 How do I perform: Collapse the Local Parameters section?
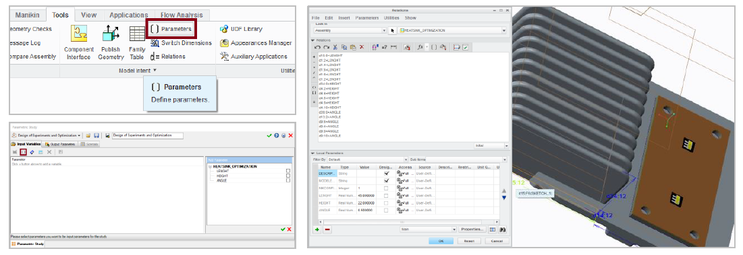click(313, 153)
